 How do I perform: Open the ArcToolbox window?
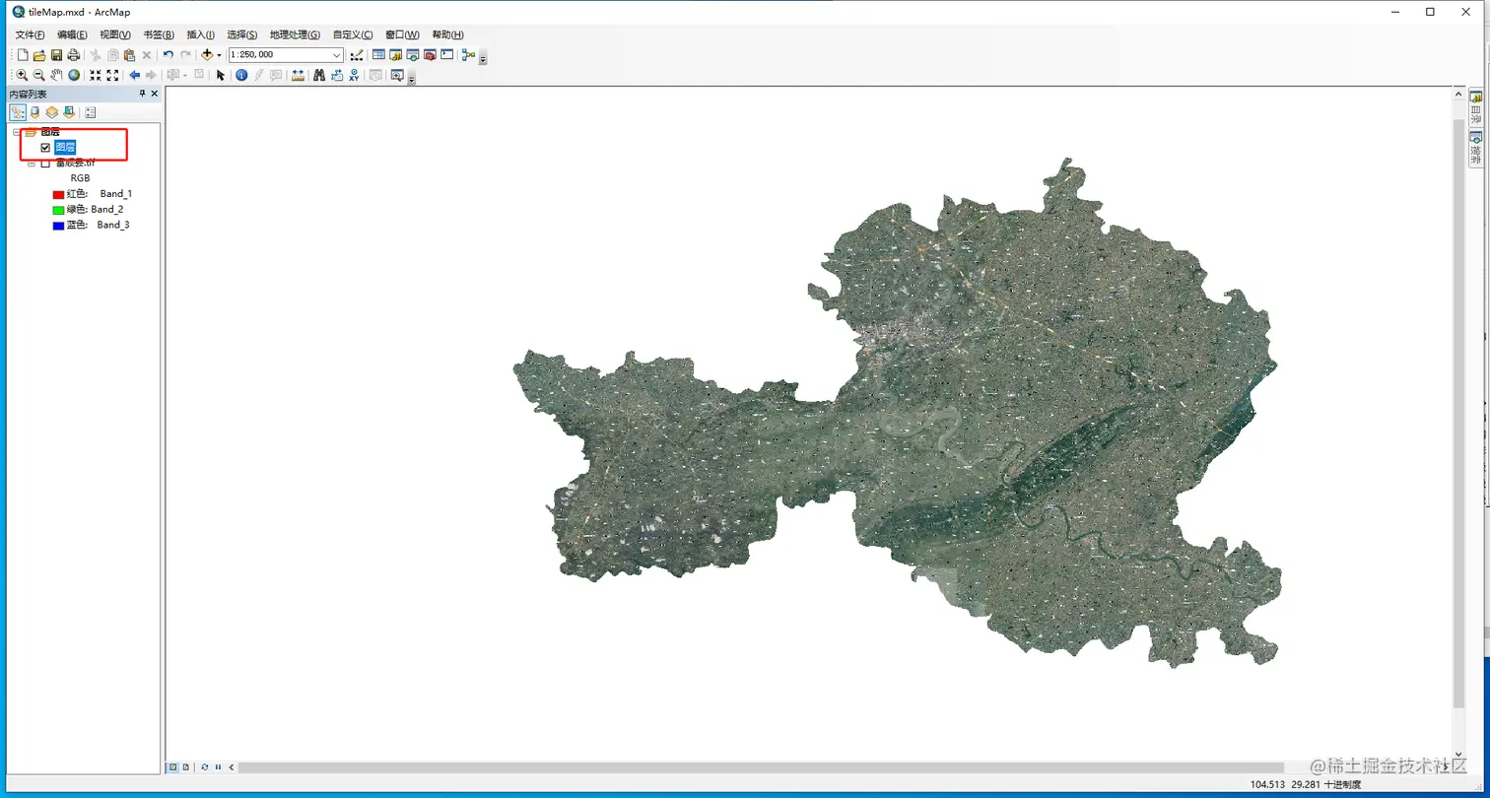pos(430,55)
